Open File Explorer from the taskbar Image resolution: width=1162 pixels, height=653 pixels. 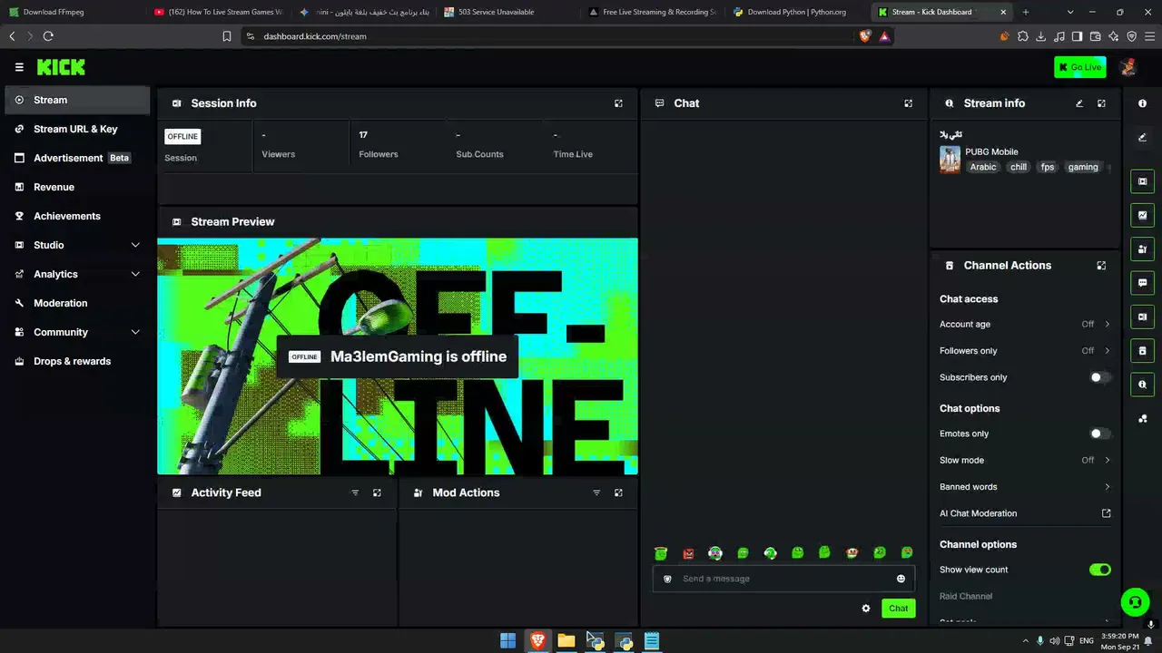[x=566, y=641]
